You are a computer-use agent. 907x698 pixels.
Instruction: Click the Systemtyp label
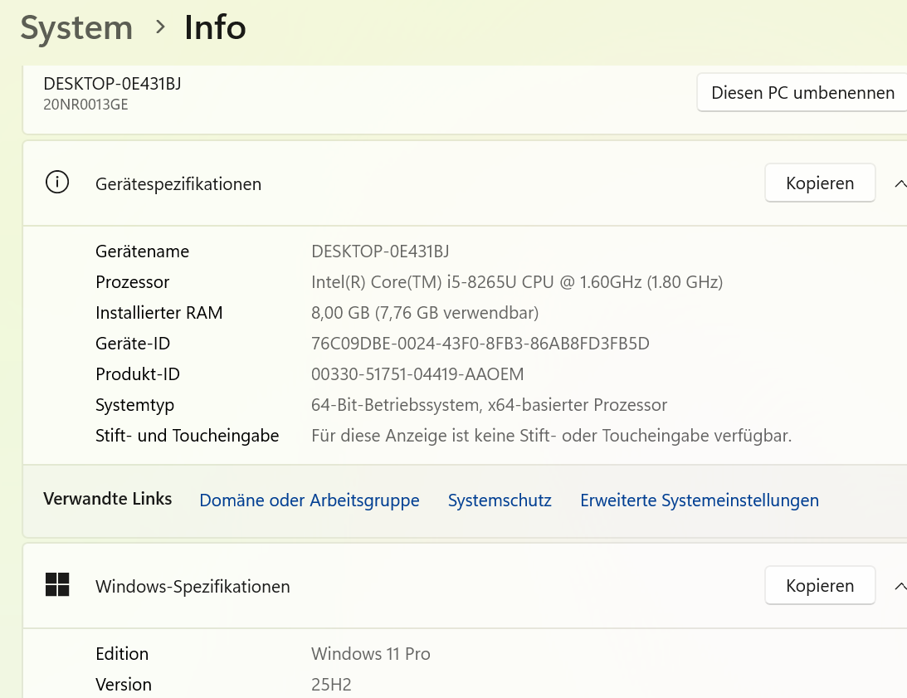point(134,405)
